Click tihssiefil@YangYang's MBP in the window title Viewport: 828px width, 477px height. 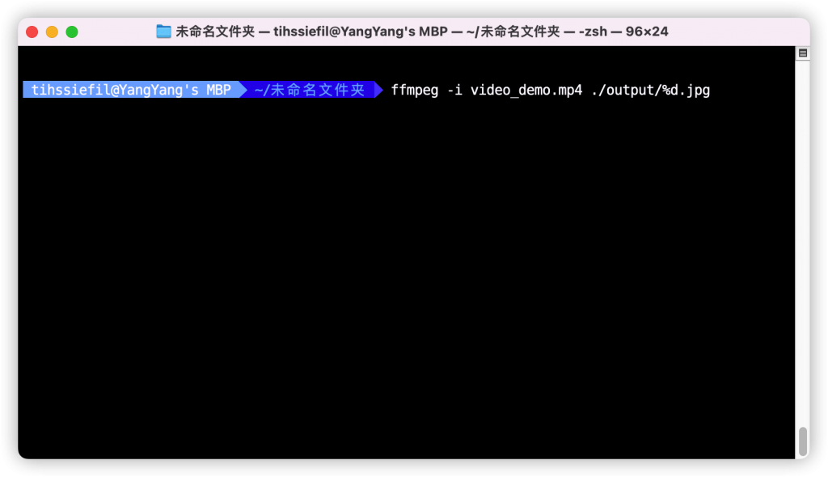point(360,32)
